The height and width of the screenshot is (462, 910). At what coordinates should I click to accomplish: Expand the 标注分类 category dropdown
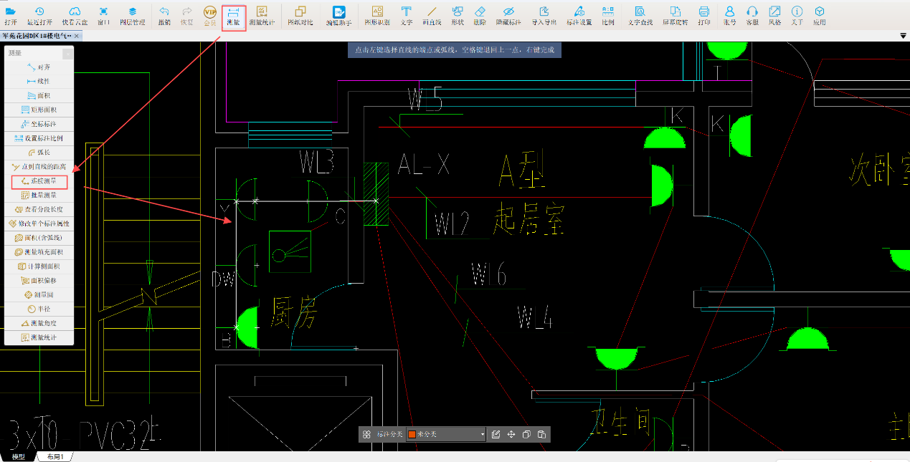point(483,435)
